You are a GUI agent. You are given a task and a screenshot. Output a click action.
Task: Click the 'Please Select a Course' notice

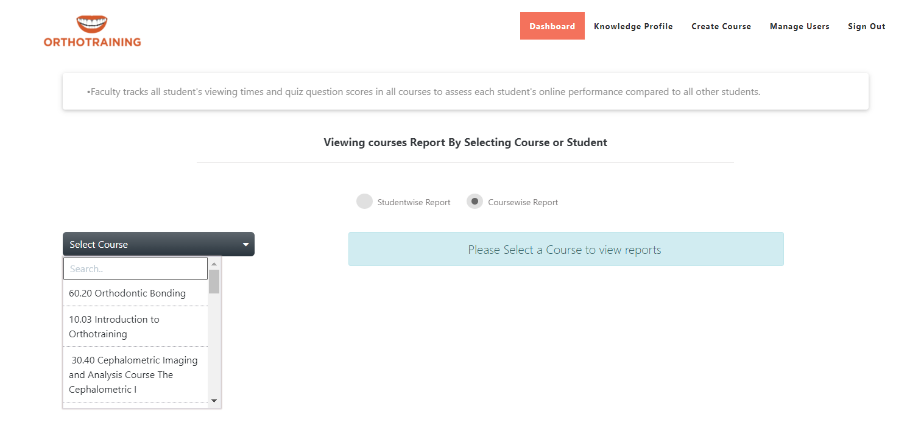click(565, 250)
